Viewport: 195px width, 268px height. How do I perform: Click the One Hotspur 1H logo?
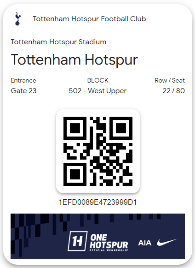78,241
